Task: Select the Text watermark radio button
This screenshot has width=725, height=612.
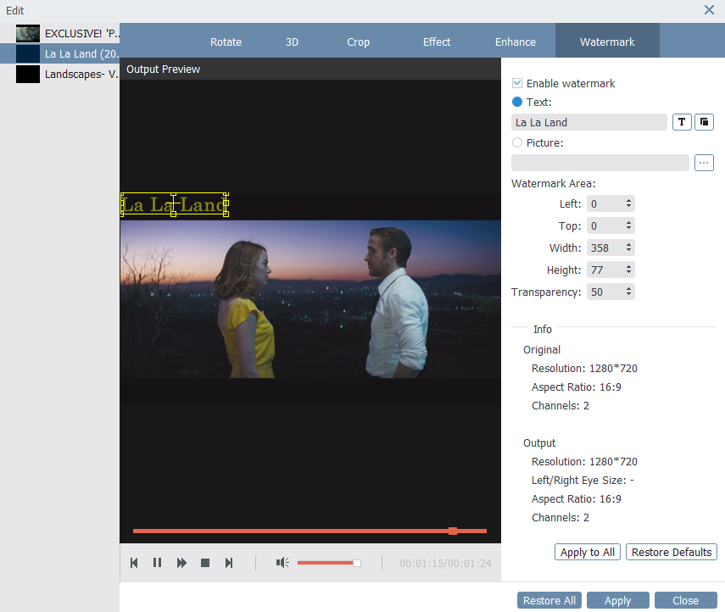Action: click(517, 102)
